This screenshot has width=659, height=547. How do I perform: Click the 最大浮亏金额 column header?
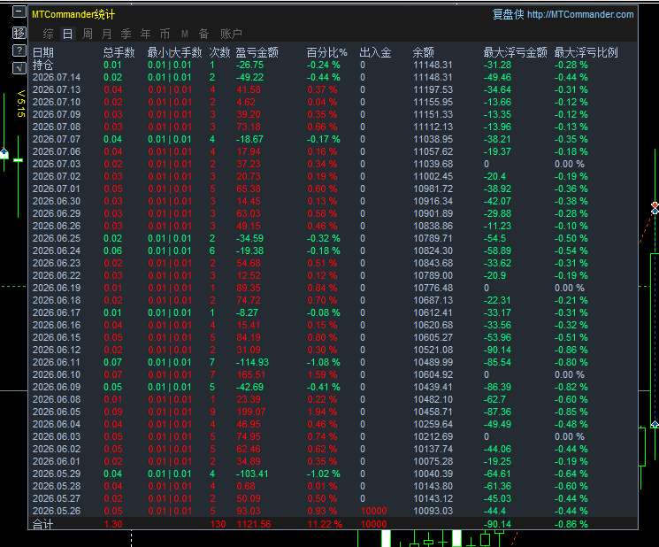click(x=516, y=52)
